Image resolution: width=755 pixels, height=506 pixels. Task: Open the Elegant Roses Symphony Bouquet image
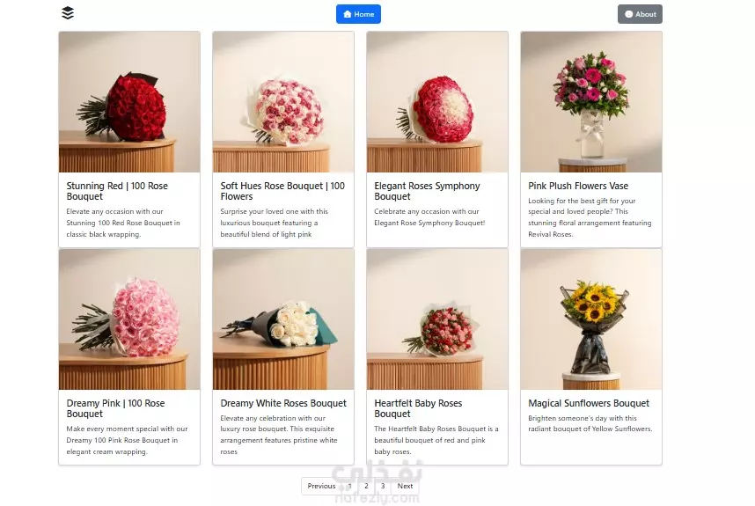[x=437, y=102]
